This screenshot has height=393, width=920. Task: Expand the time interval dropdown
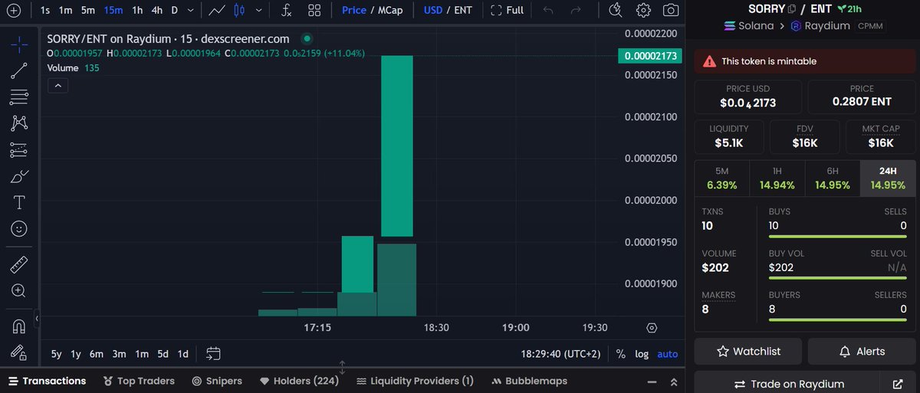[x=189, y=11]
